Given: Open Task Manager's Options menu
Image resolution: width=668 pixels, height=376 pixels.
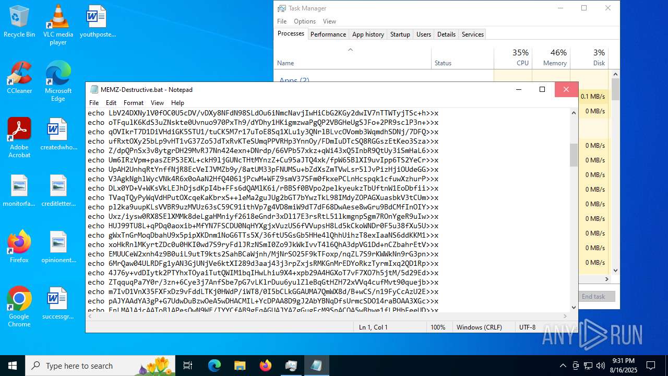Looking at the screenshot, I should point(305,21).
